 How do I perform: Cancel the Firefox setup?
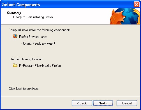tap(127, 103)
